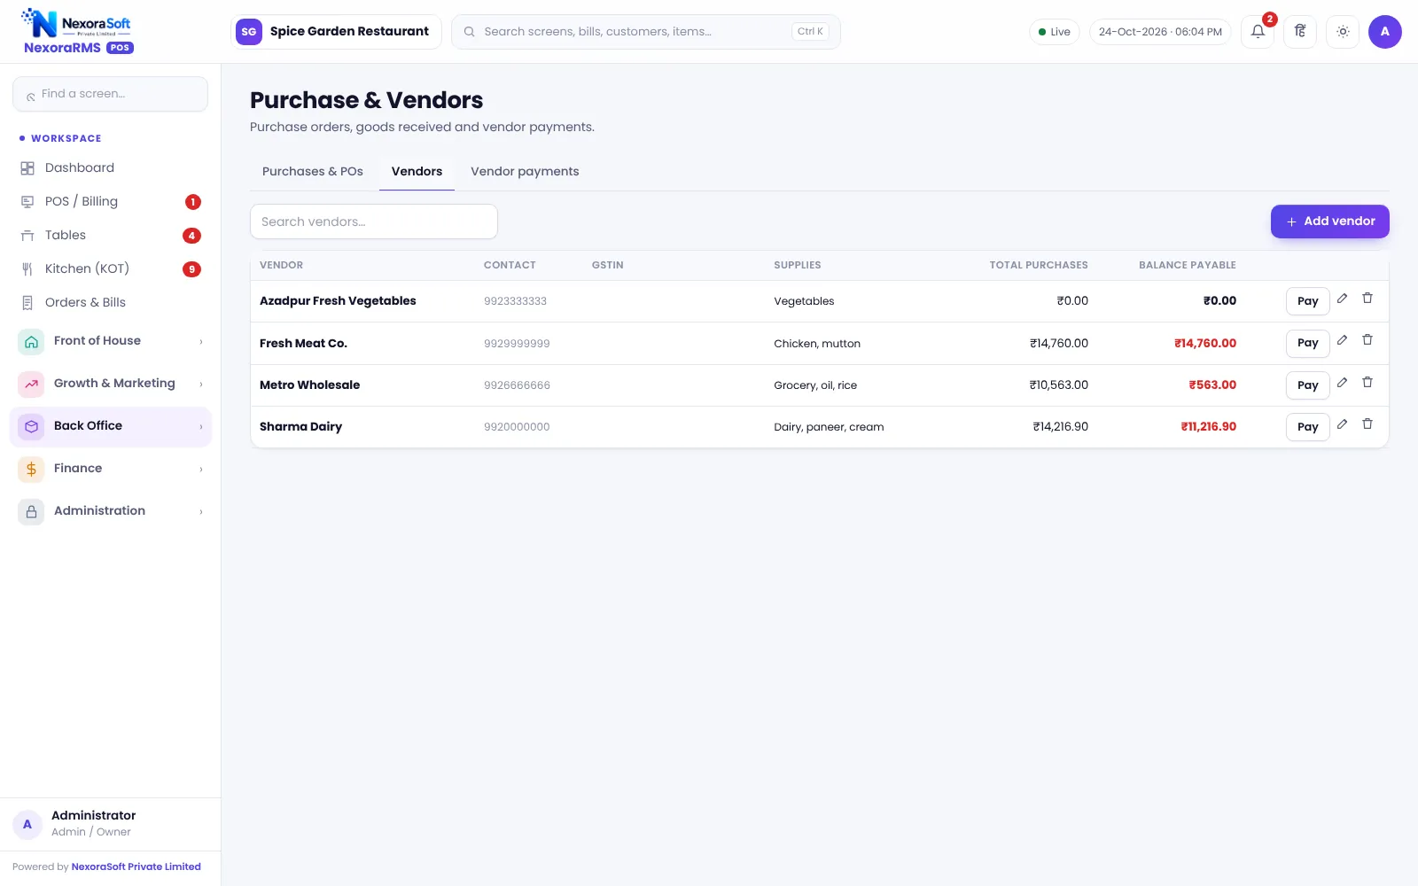Expand Growth & Marketing section
Image resolution: width=1418 pixels, height=886 pixels.
[111, 384]
